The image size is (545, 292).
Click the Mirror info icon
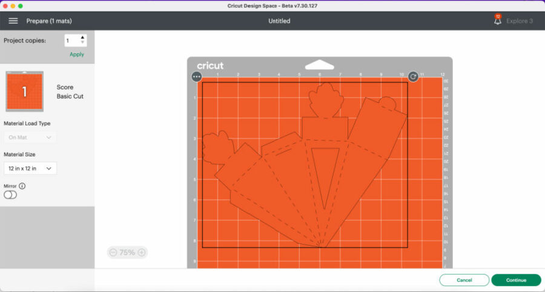click(22, 186)
